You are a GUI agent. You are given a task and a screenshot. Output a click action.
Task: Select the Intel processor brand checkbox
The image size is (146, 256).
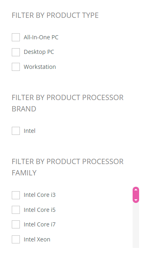coord(16,131)
